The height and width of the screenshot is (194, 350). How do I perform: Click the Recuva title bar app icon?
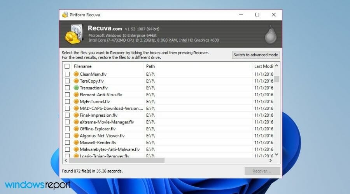click(65, 15)
